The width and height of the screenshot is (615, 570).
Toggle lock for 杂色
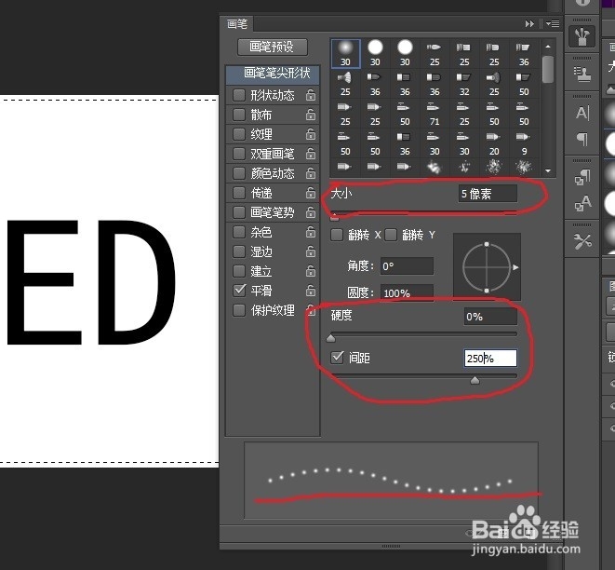(x=311, y=232)
